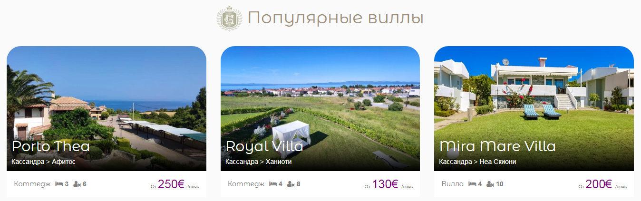This screenshot has width=641, height=201.
Task: Click the bed icon on Royal Villa card
Action: [x=273, y=184]
